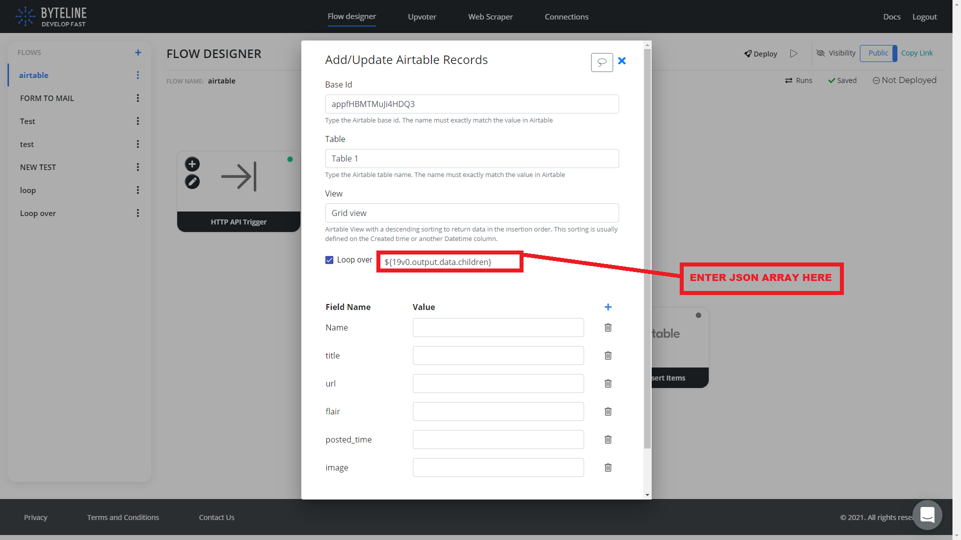
Task: Delete the image field row
Action: 608,467
